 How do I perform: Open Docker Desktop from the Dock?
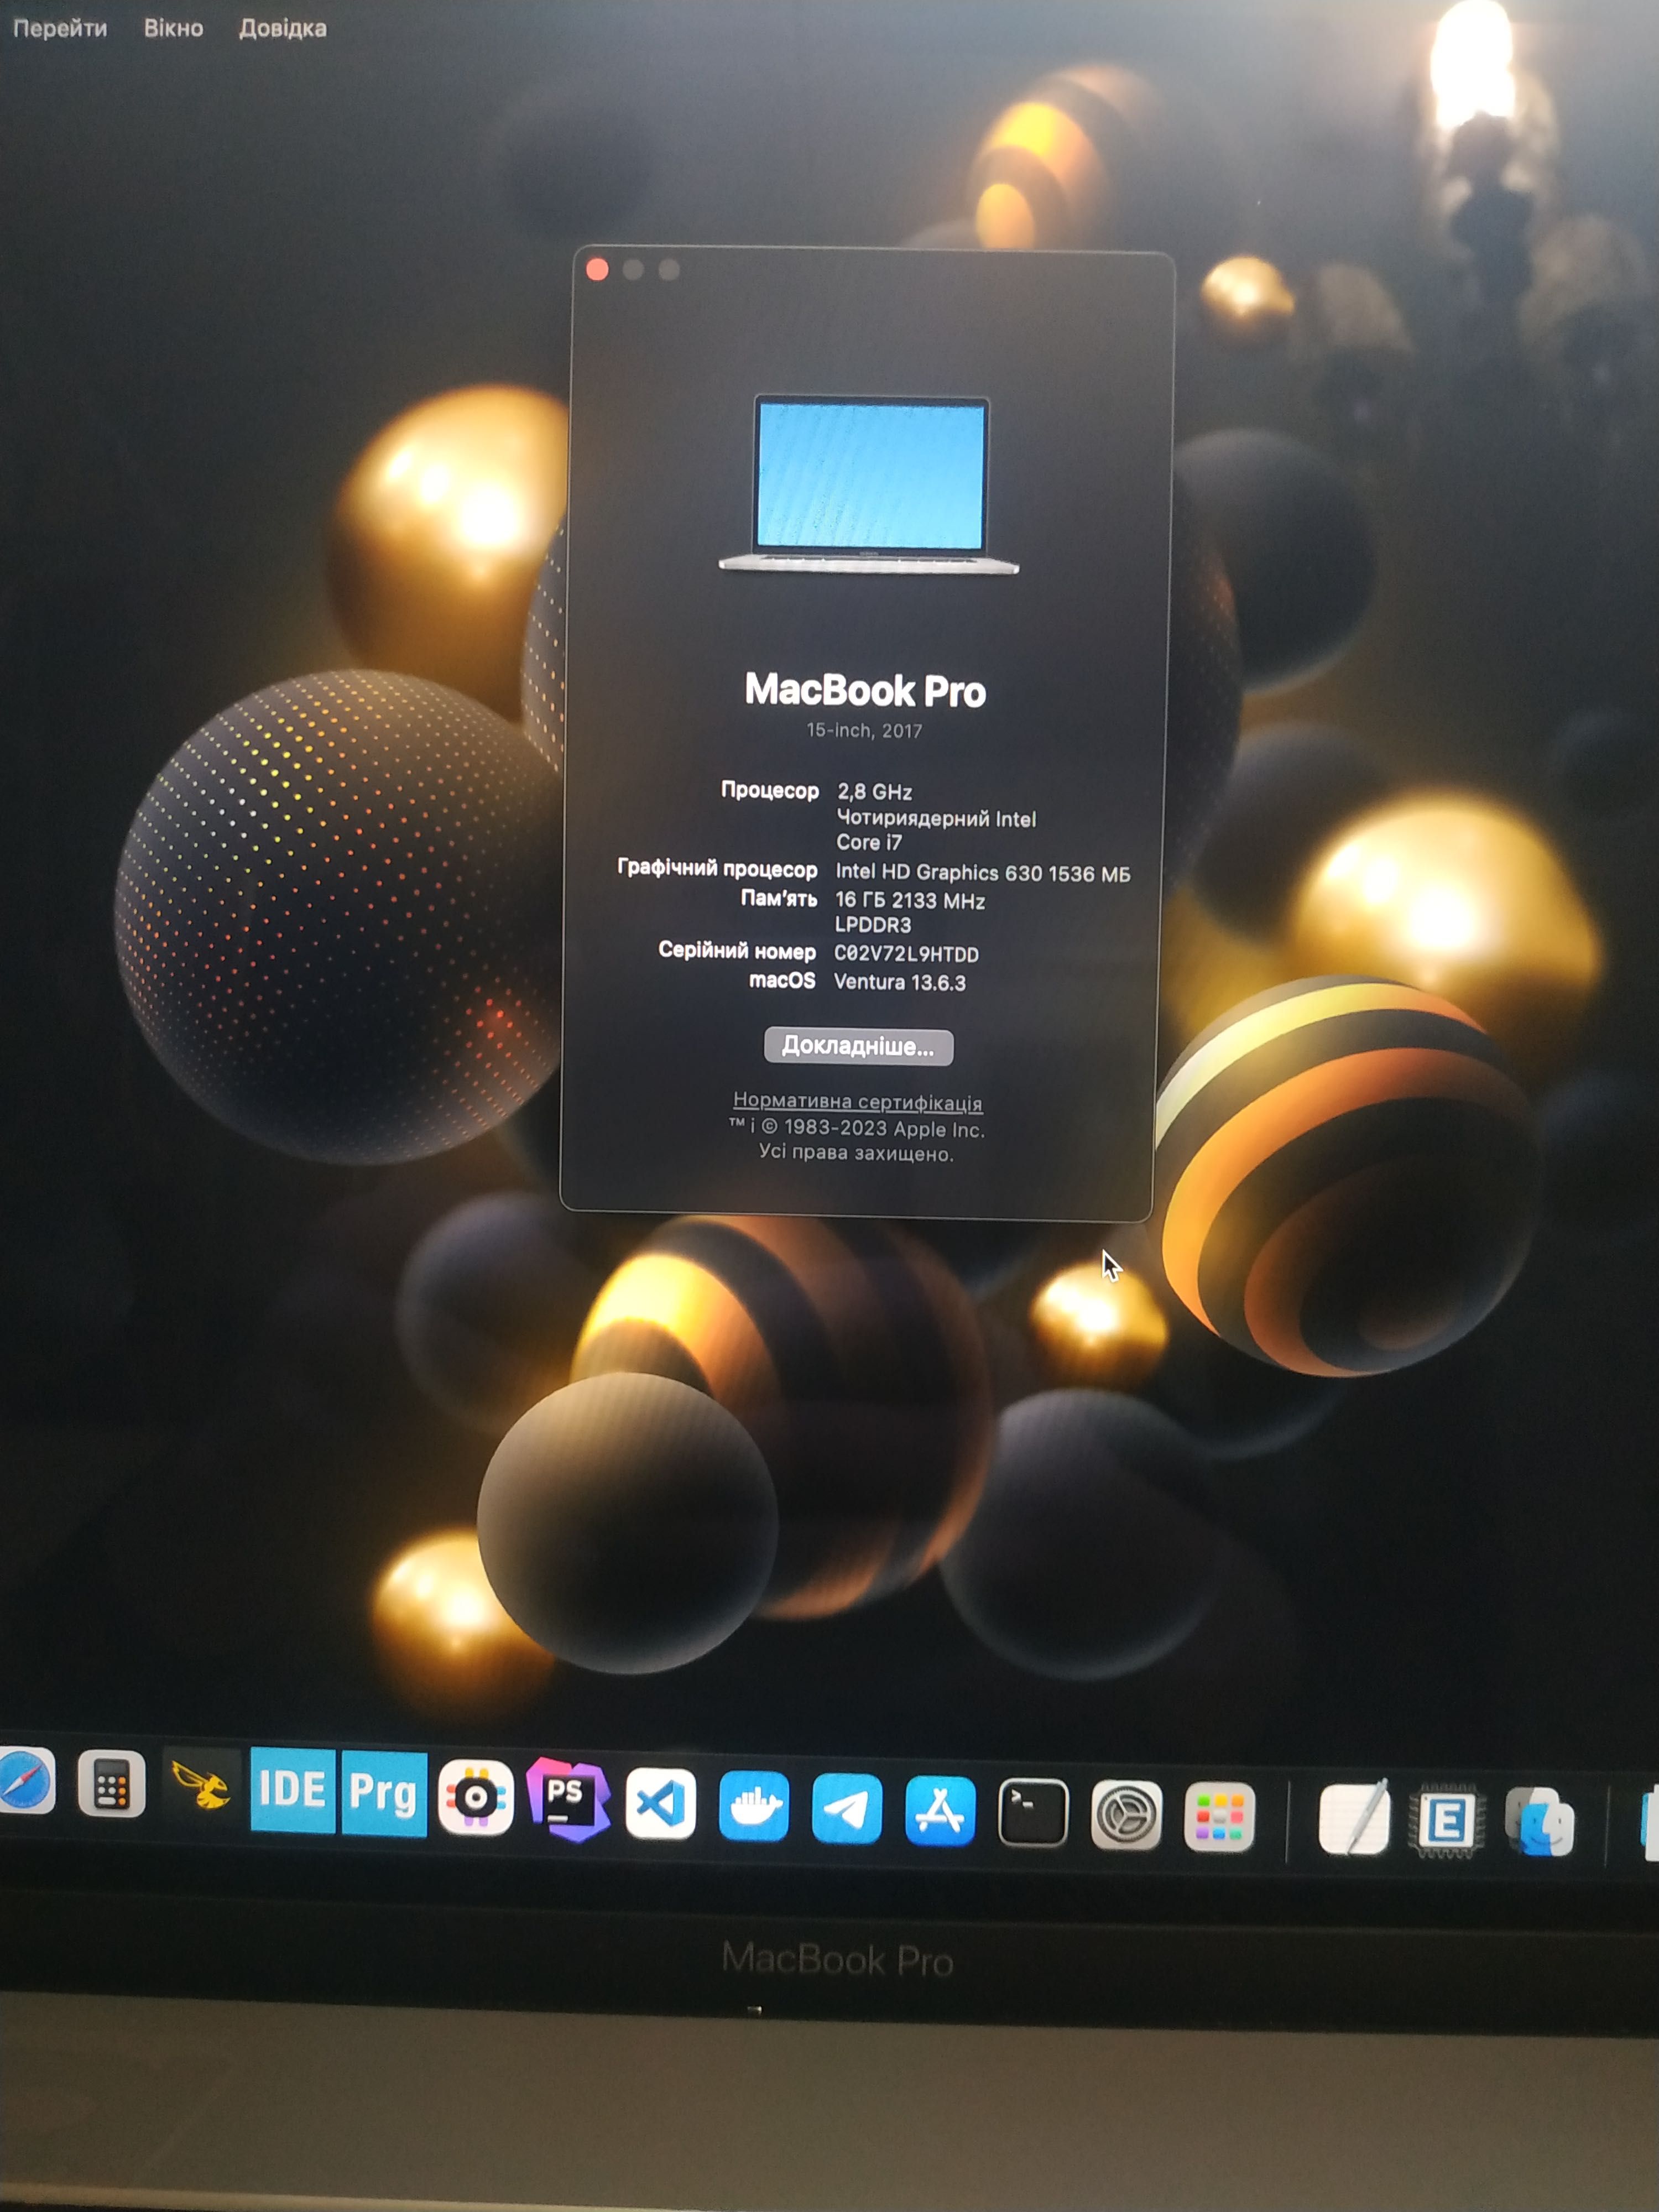tap(754, 1807)
